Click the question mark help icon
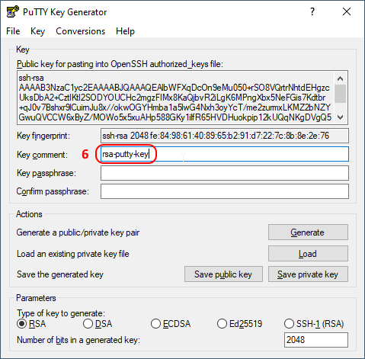The image size is (365, 359). click(x=312, y=11)
